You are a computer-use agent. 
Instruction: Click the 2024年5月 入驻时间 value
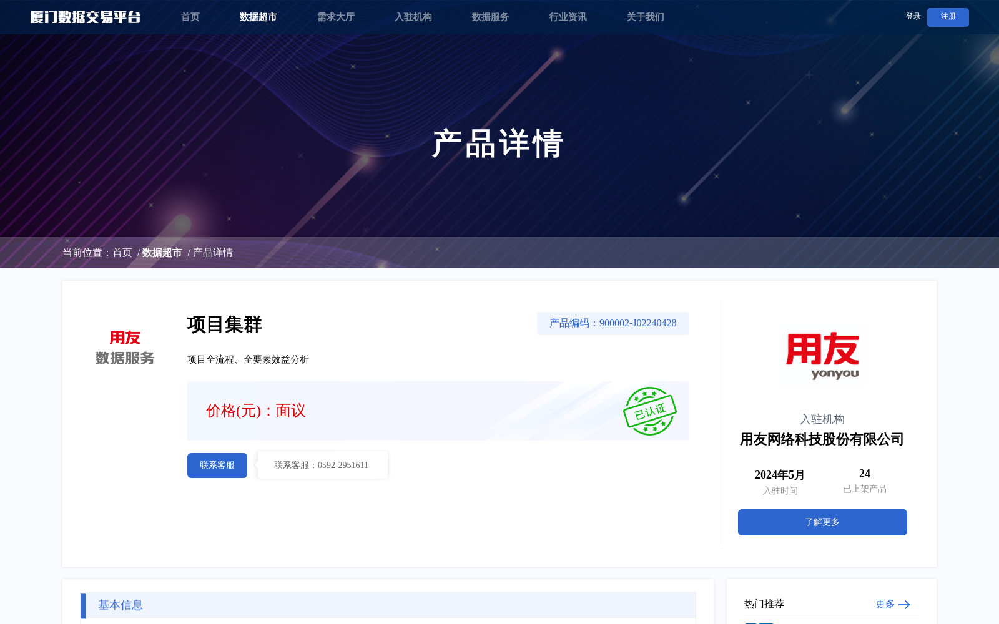[780, 475]
